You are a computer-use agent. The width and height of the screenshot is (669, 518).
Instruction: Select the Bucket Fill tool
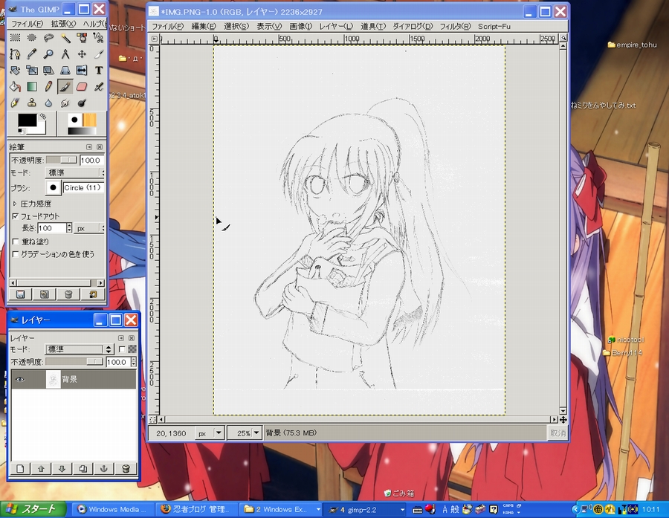click(x=15, y=87)
